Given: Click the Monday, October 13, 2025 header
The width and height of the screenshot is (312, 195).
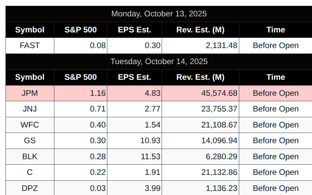Looking at the screenshot, I should click(159, 14).
